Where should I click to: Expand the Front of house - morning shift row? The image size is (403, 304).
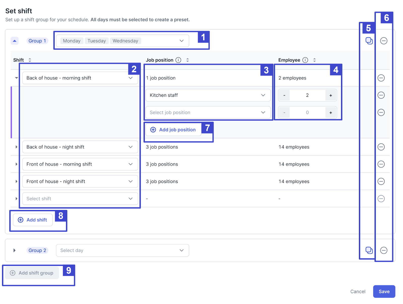[16, 164]
